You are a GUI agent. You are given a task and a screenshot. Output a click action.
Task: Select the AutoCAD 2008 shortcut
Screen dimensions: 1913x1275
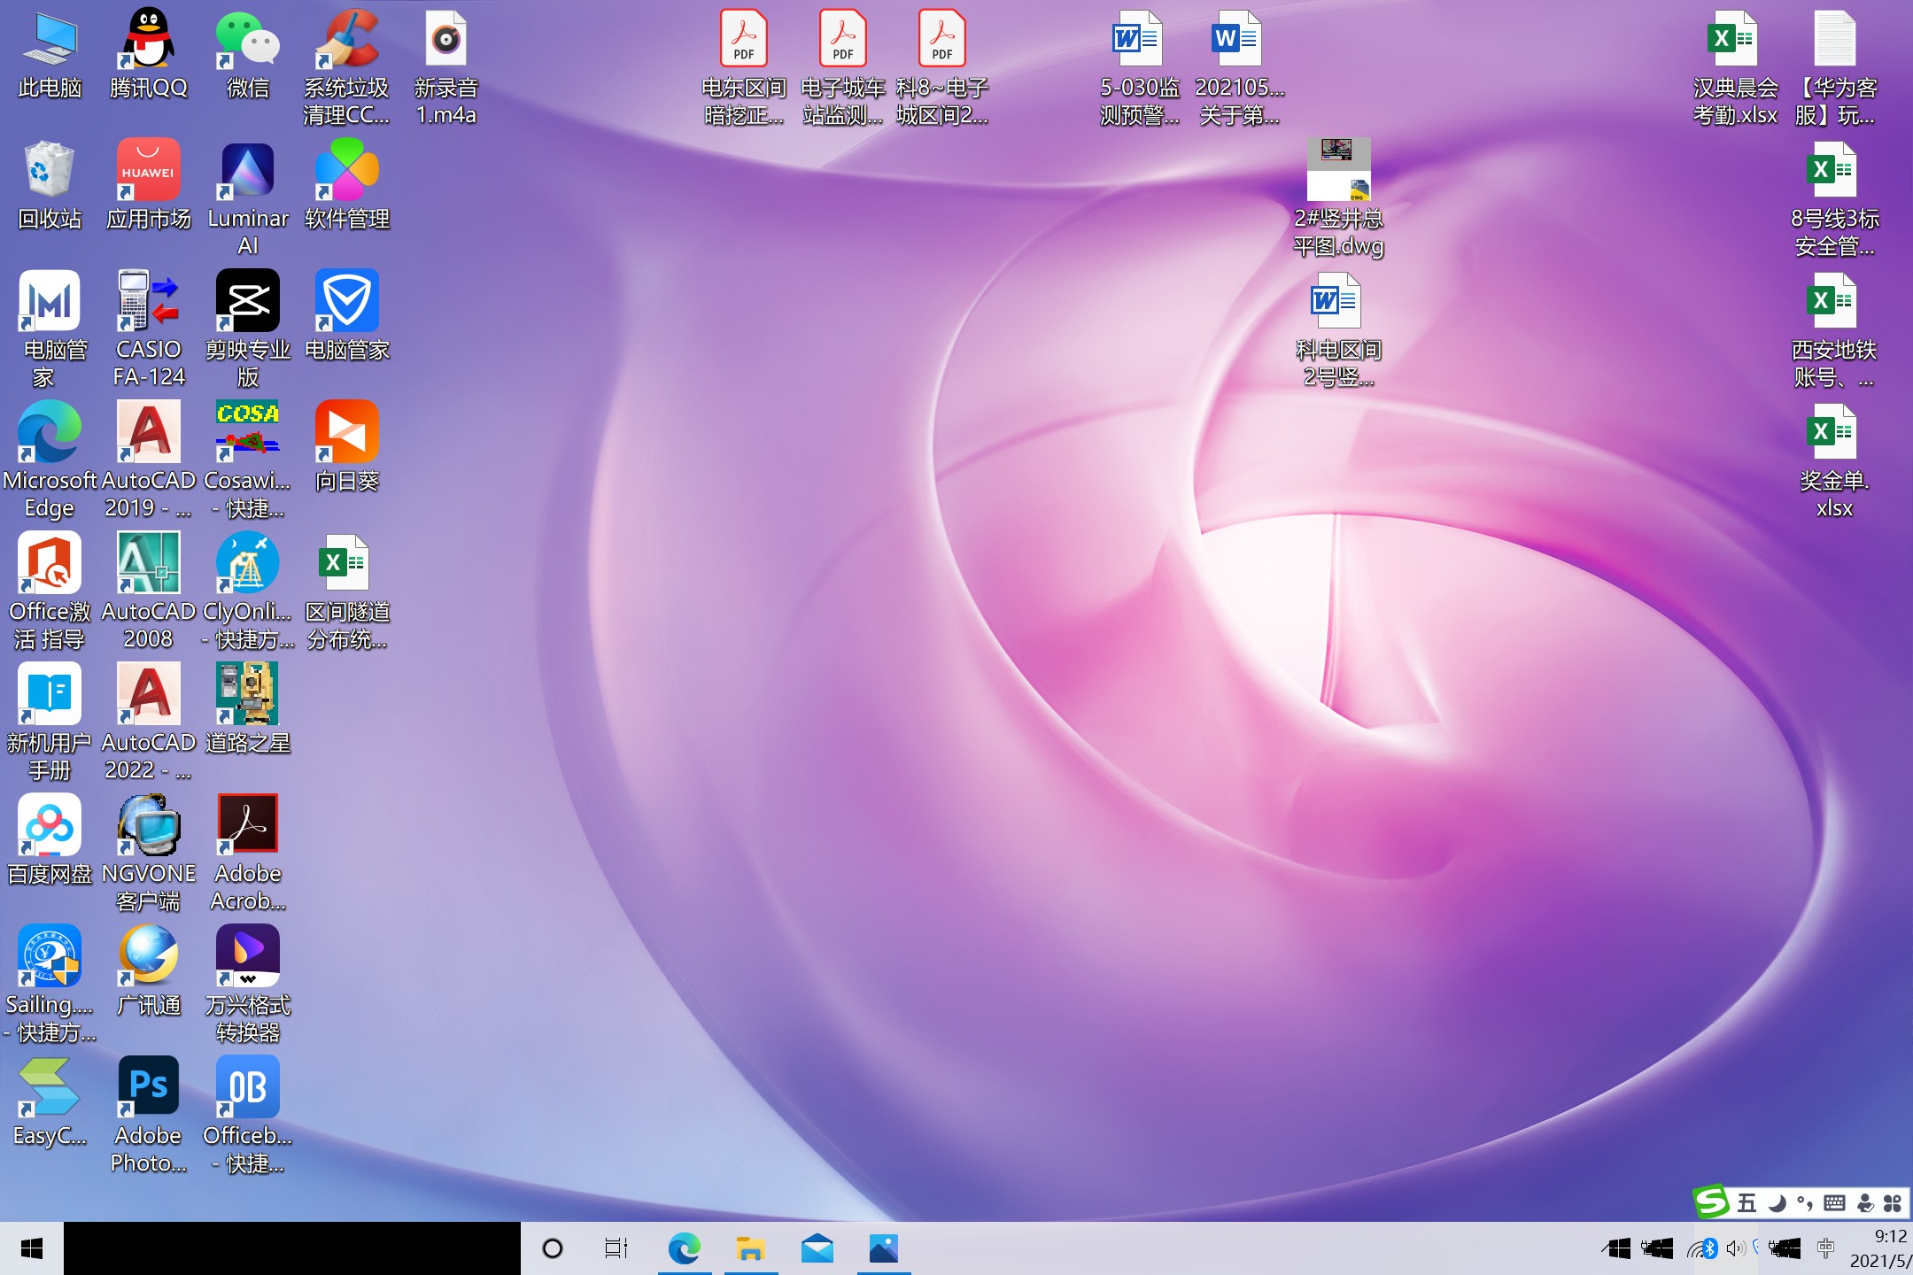click(148, 591)
